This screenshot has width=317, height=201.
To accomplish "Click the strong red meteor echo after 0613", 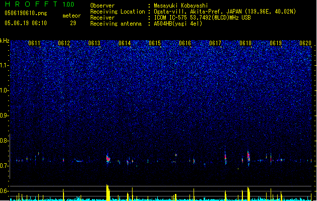I will pos(108,159).
